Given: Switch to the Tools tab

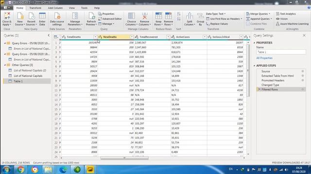Looking at the screenshot, I should click(84, 8).
